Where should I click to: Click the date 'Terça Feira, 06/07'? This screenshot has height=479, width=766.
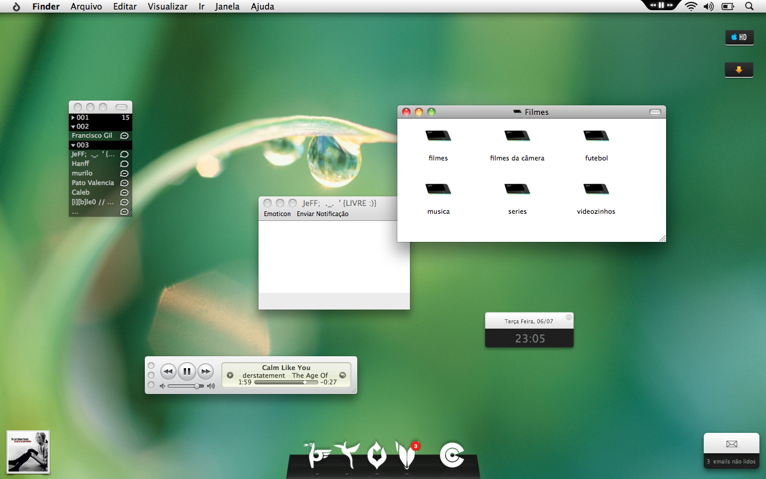(x=529, y=322)
